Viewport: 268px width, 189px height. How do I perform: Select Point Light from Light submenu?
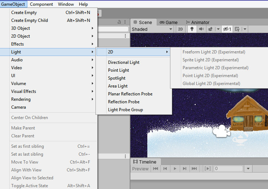point(119,70)
